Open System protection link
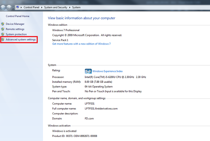210x141 pixels. pos(16,34)
